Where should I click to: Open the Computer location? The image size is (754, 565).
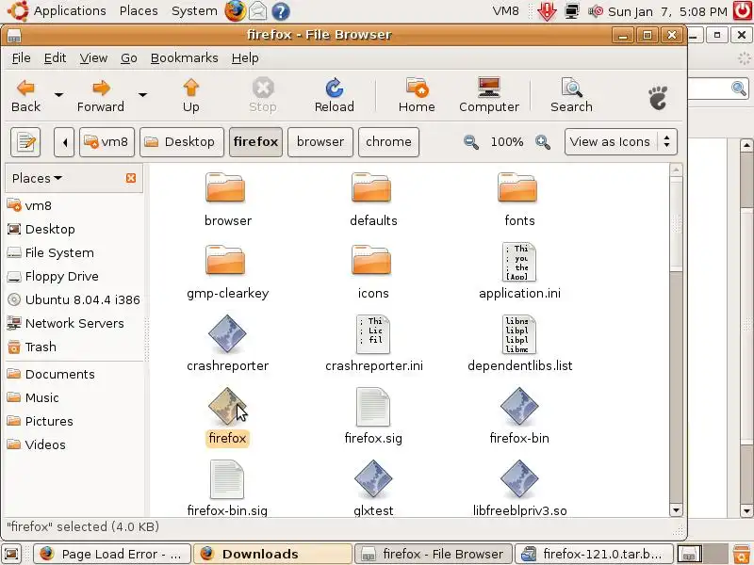click(489, 95)
